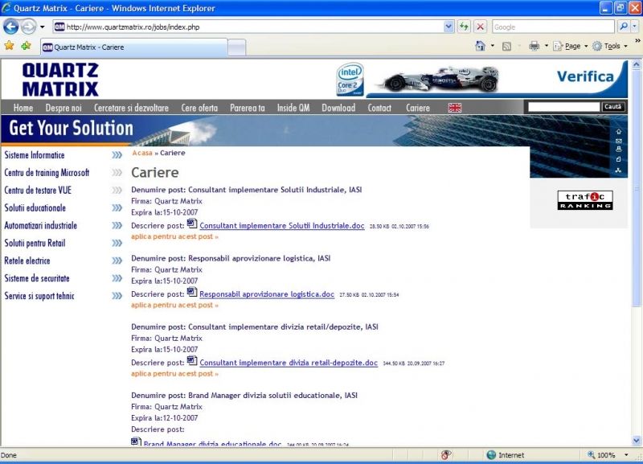
Task: Click the IE Print toolbar icon
Action: pos(534,46)
